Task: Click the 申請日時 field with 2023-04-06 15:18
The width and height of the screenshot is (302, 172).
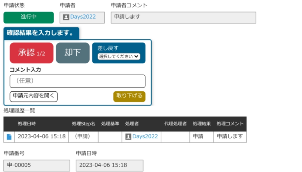Action: pos(109,165)
